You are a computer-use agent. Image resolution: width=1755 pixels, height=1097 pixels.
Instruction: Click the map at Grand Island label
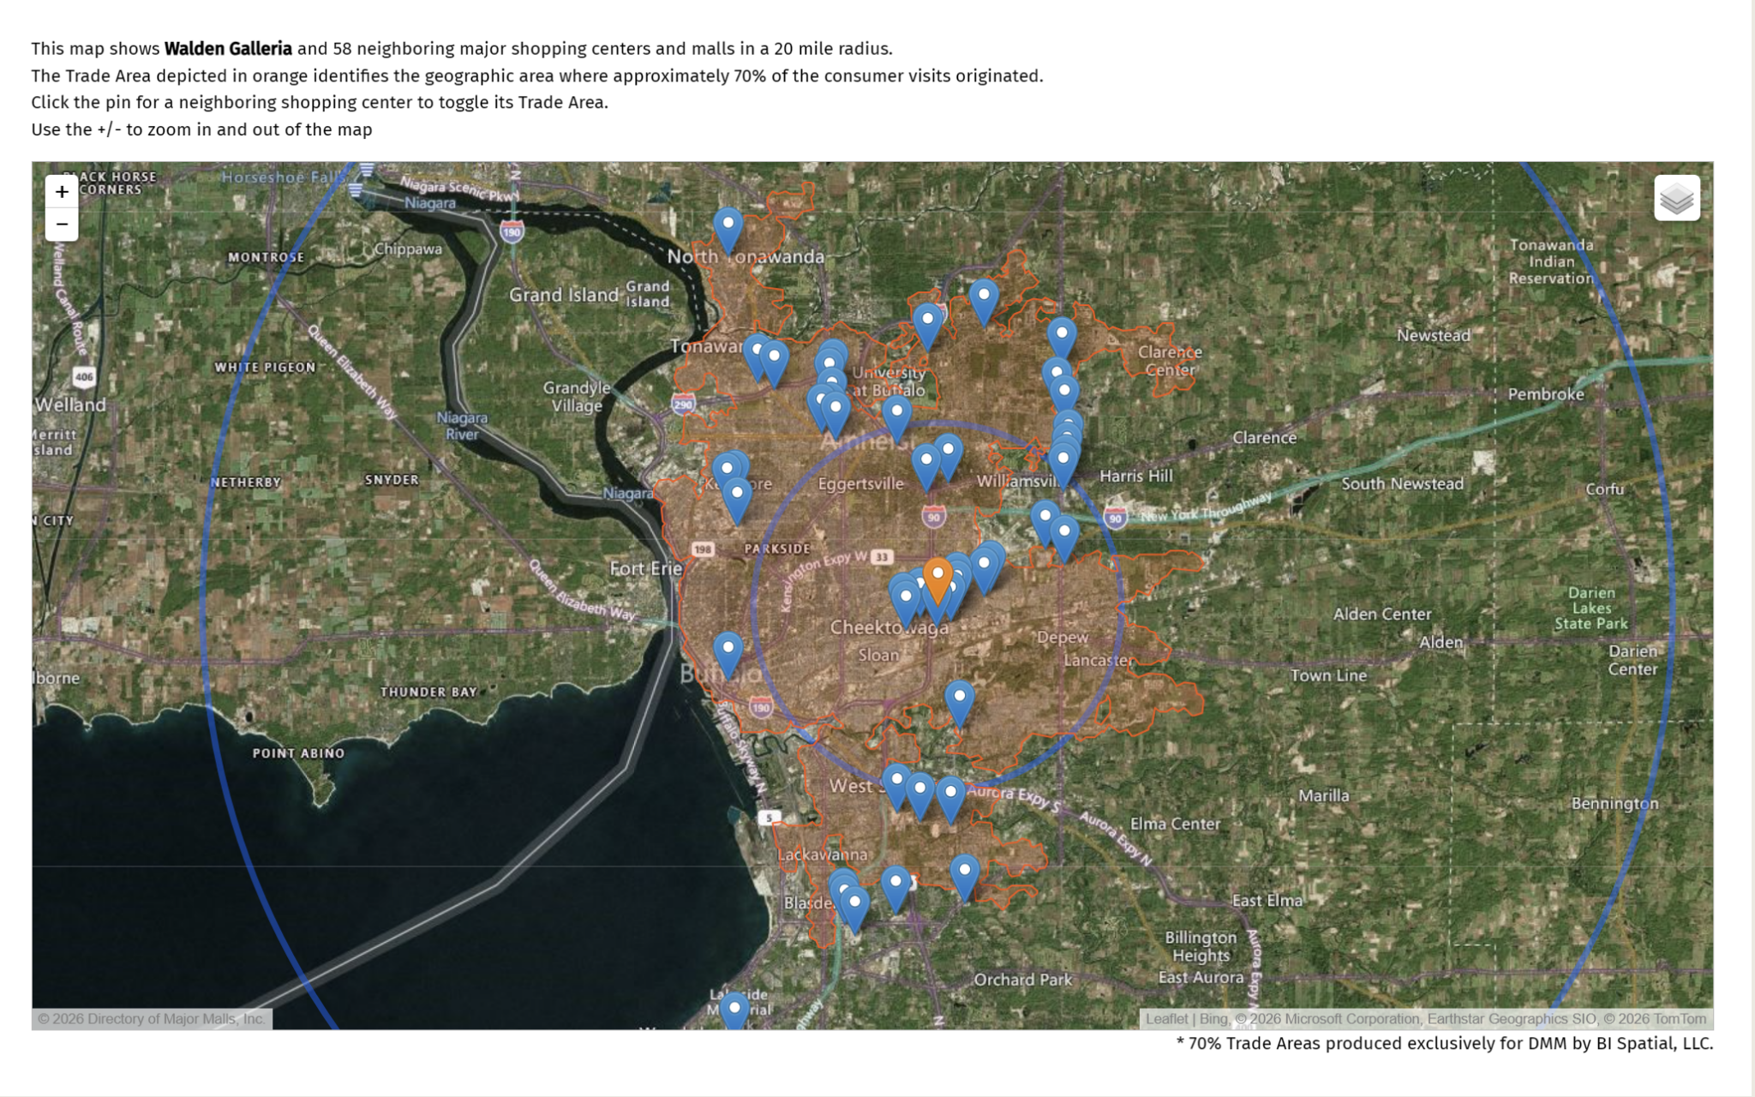pyautogui.click(x=563, y=295)
